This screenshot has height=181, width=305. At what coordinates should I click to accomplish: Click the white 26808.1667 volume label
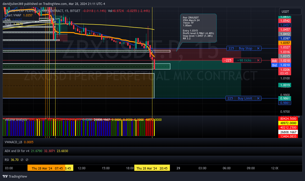tap(288, 132)
